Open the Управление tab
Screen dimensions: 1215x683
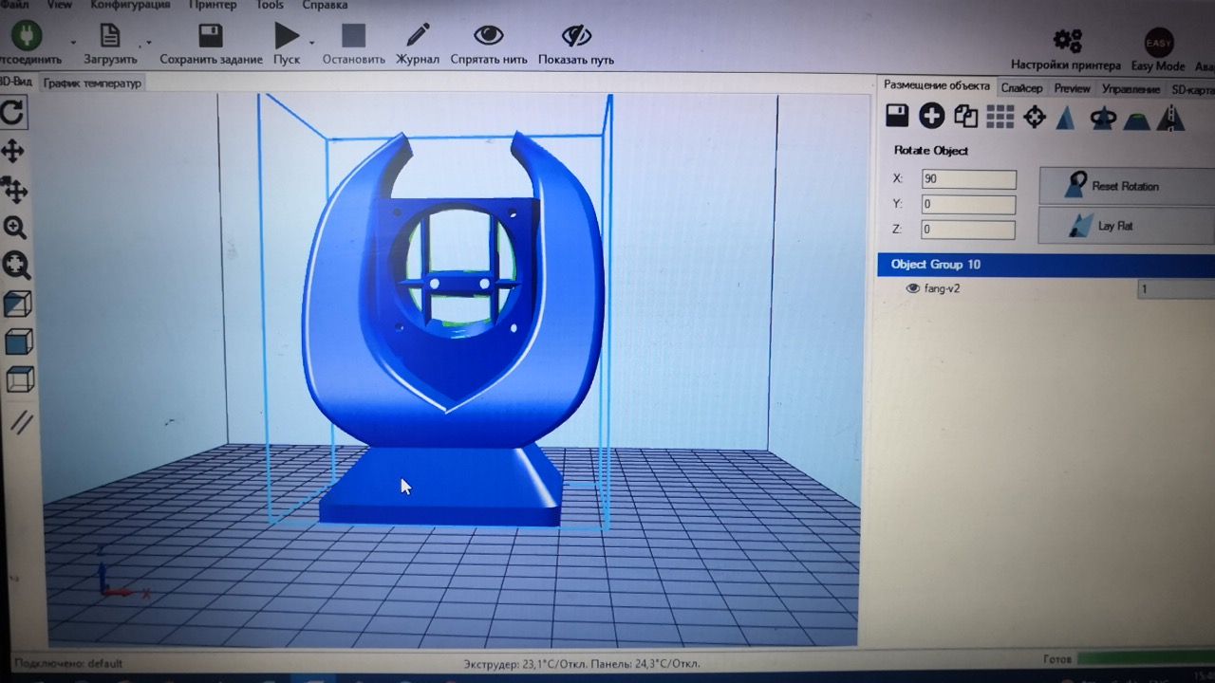(x=1131, y=89)
